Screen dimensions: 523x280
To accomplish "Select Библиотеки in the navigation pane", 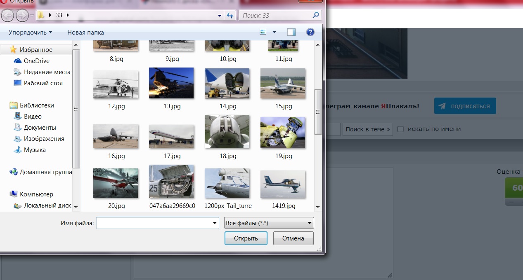I will tap(37, 105).
